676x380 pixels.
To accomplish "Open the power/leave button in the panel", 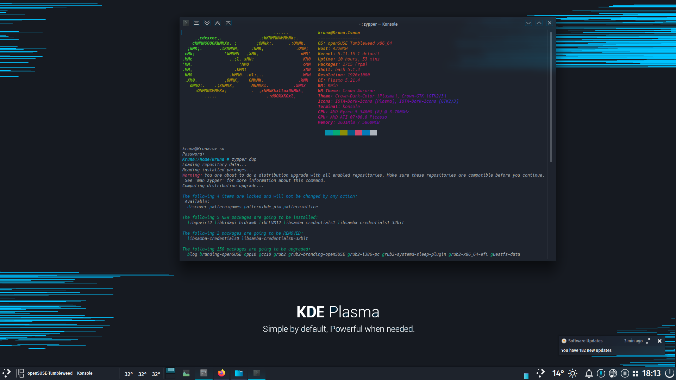I will [670, 373].
